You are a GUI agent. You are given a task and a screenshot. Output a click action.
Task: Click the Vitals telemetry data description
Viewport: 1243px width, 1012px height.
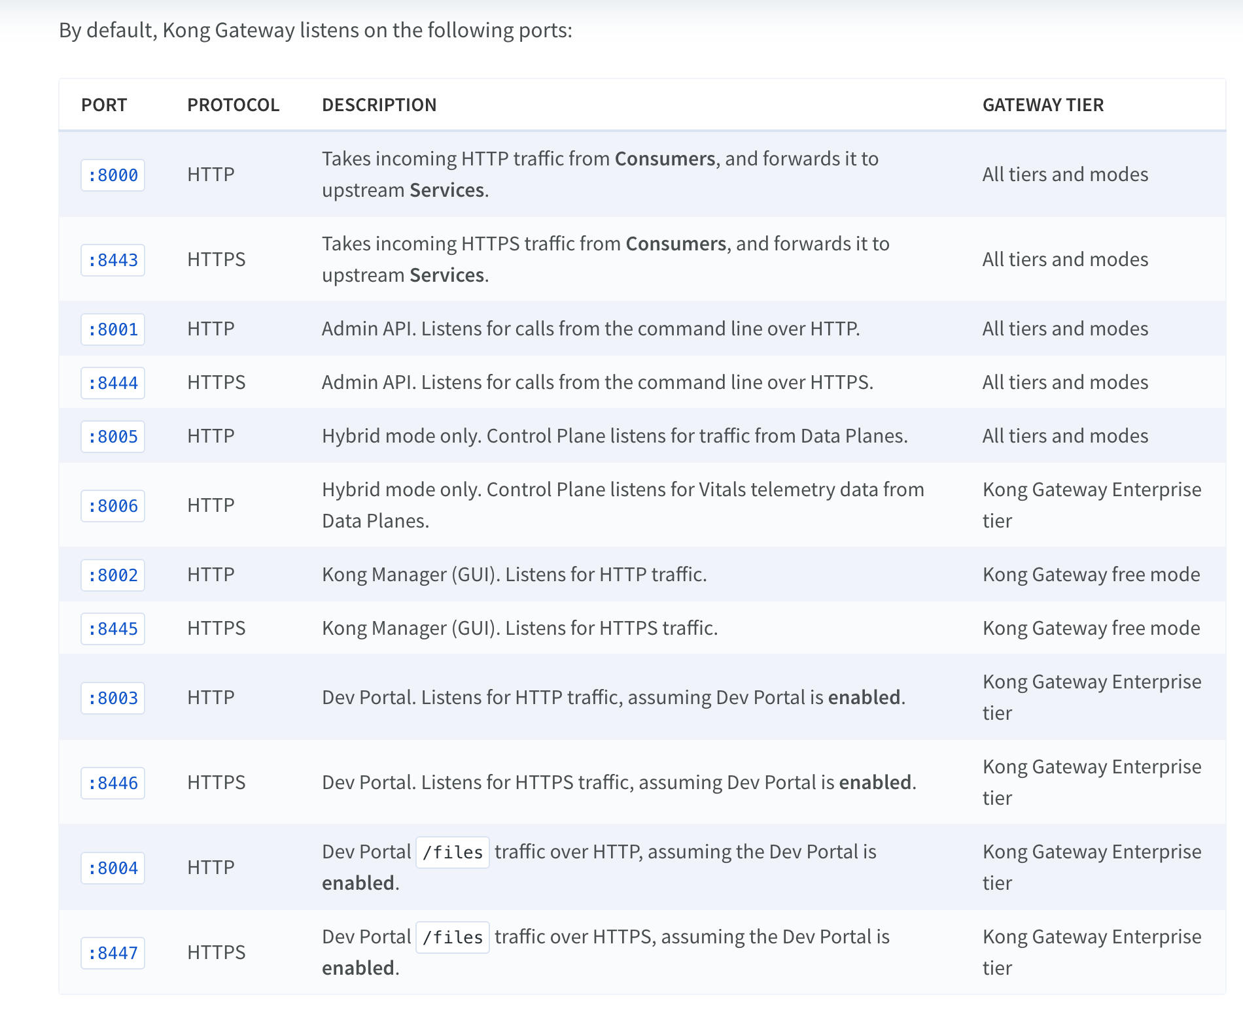tap(623, 505)
